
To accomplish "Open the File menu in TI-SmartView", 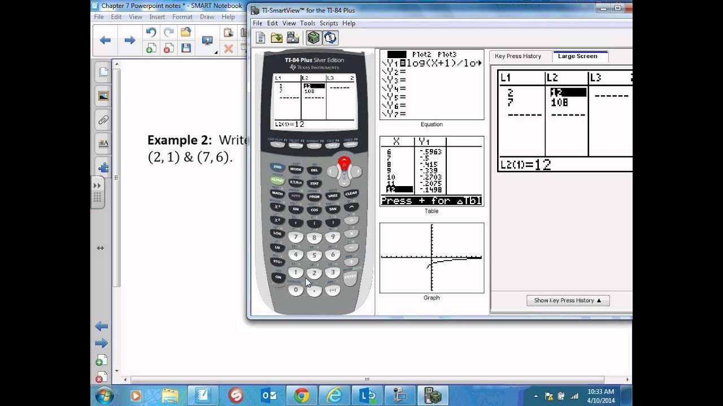I will coord(258,23).
